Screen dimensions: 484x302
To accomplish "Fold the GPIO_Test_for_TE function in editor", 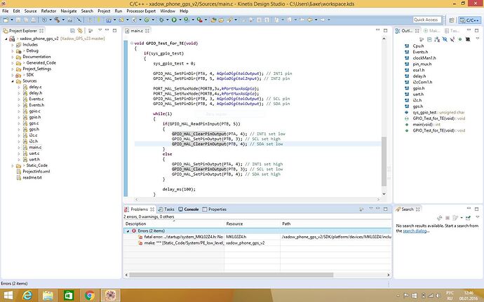I will coord(132,43).
